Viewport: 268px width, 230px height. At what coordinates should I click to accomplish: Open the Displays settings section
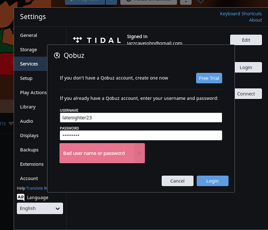29,136
